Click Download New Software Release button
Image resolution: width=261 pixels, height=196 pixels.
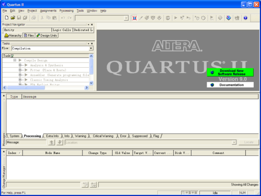coord(230,72)
